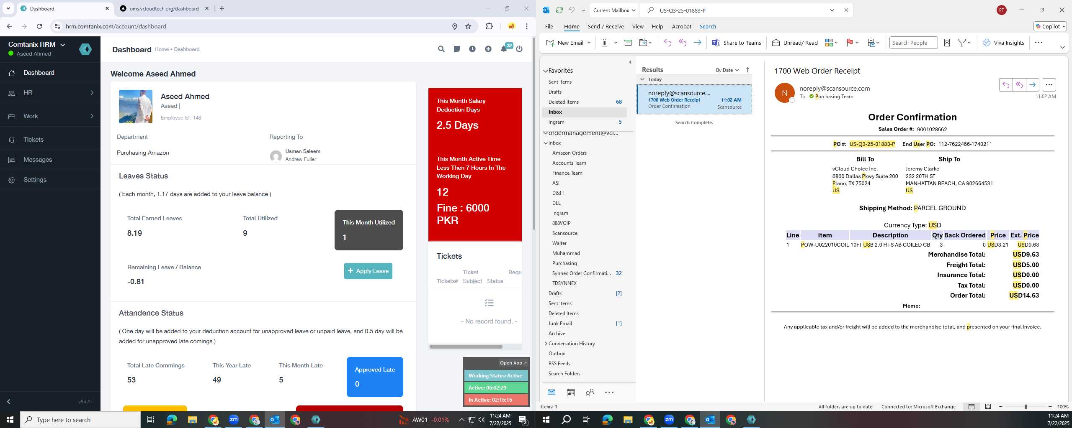Toggle Unread/Read on selected email
Image resolution: width=1072 pixels, height=428 pixels.
pos(794,43)
